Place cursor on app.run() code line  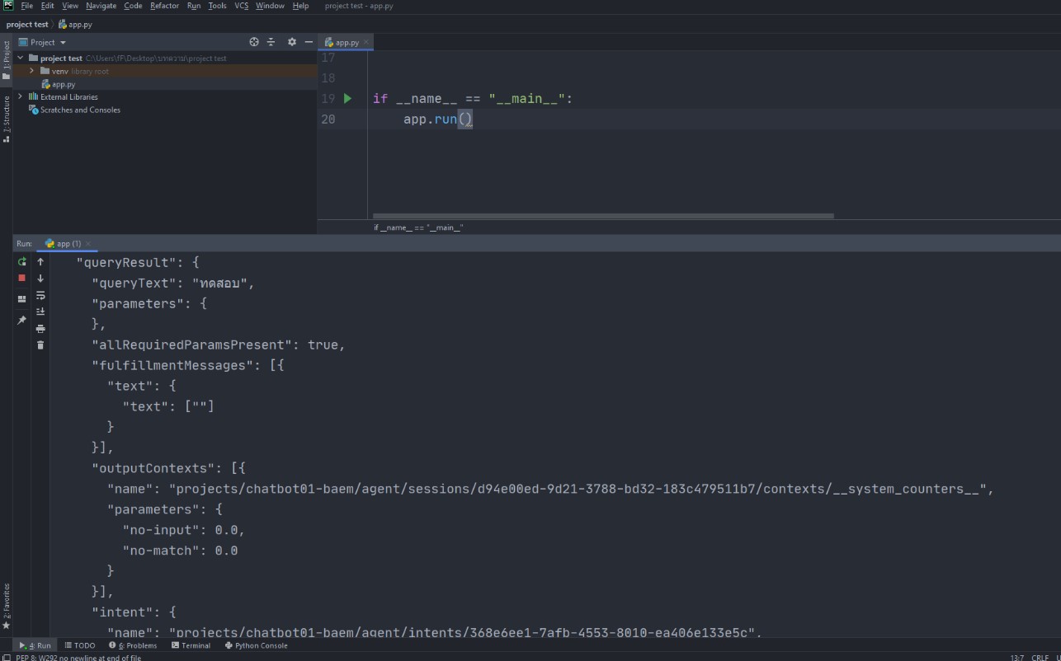pos(437,119)
